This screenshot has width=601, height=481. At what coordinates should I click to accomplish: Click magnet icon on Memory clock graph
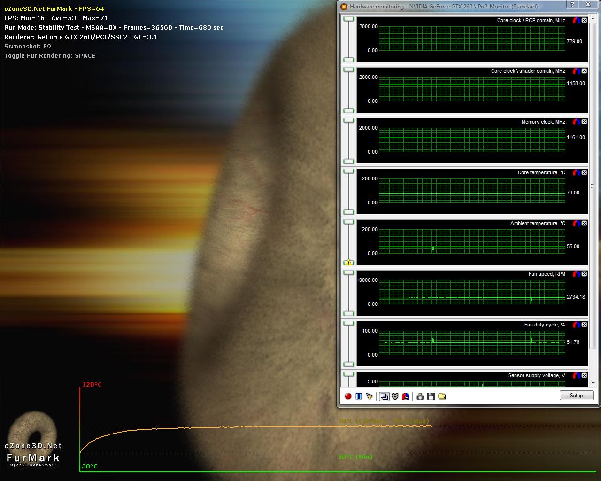click(x=576, y=122)
